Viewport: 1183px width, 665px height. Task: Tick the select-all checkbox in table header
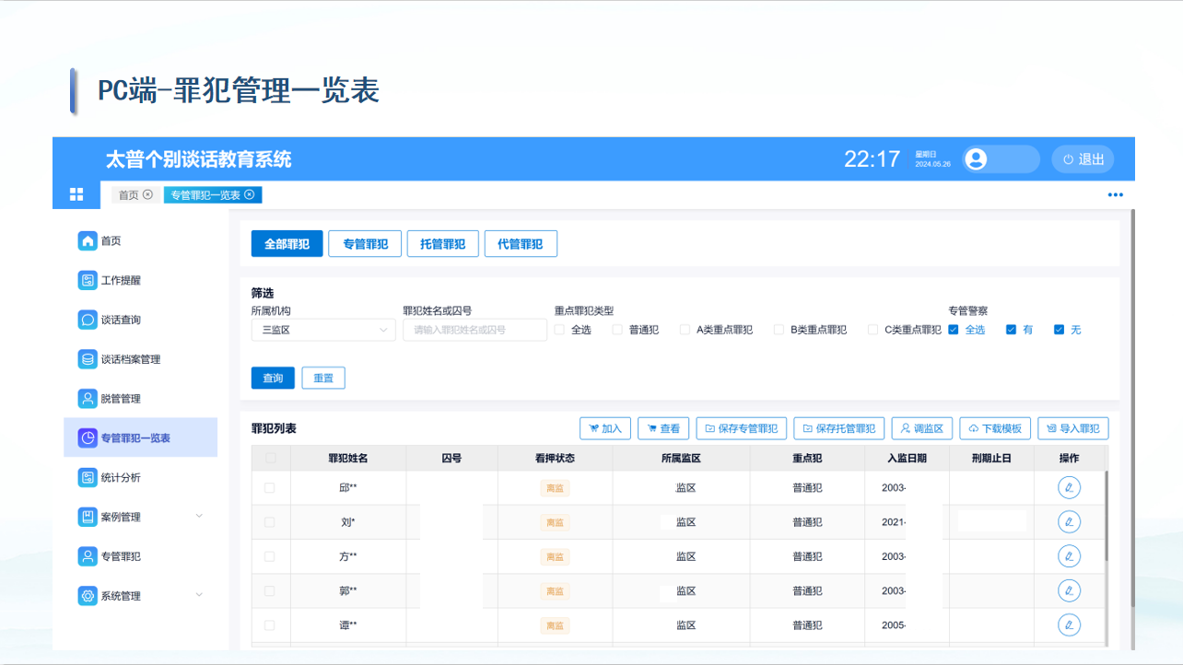pyautogui.click(x=270, y=458)
